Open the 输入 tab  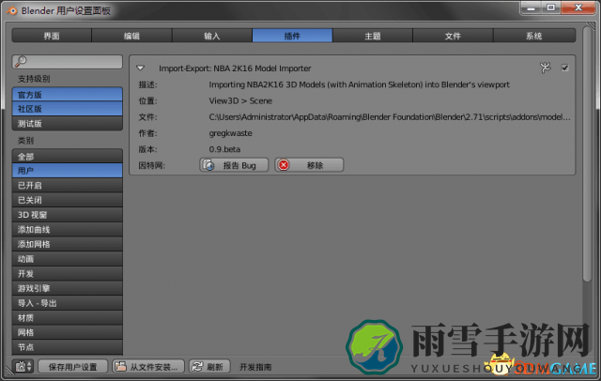pyautogui.click(x=212, y=36)
